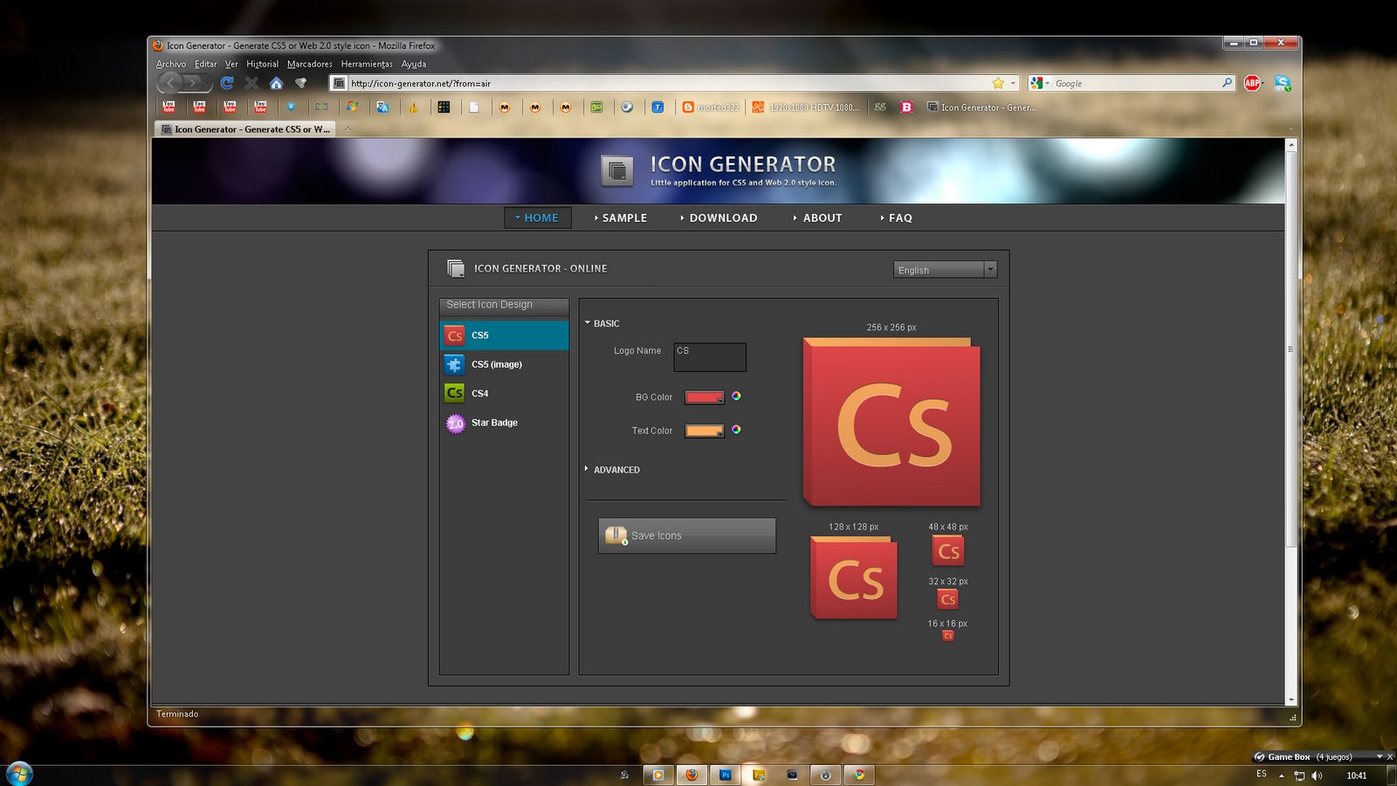The height and width of the screenshot is (786, 1397).
Task: Click the search magnifier in Google box
Action: 1227,83
